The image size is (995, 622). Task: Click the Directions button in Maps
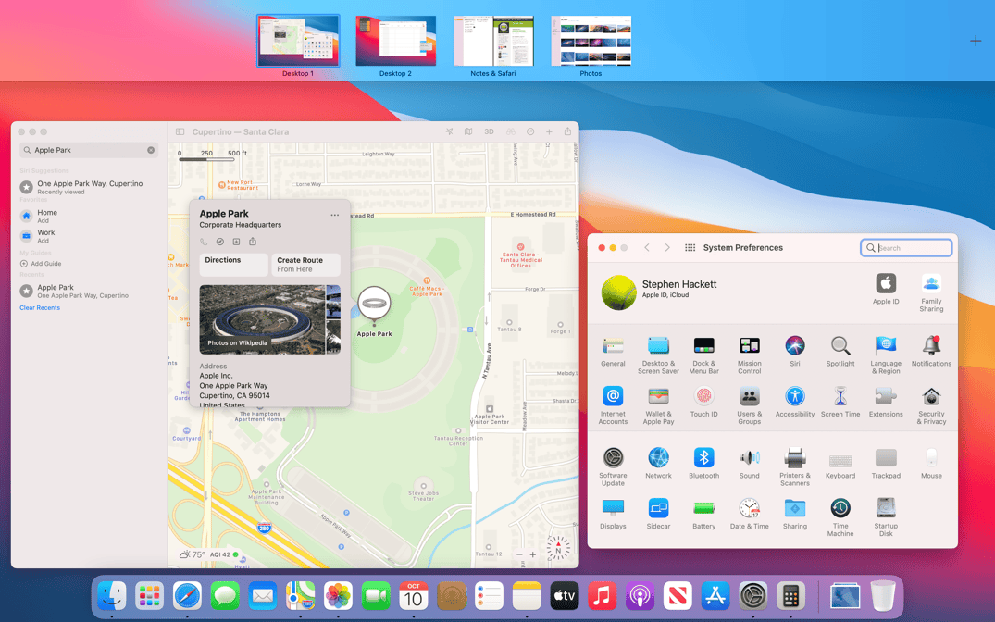(x=233, y=265)
